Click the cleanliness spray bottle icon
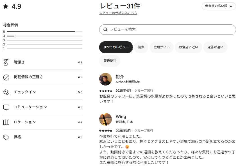 (x=6, y=62)
